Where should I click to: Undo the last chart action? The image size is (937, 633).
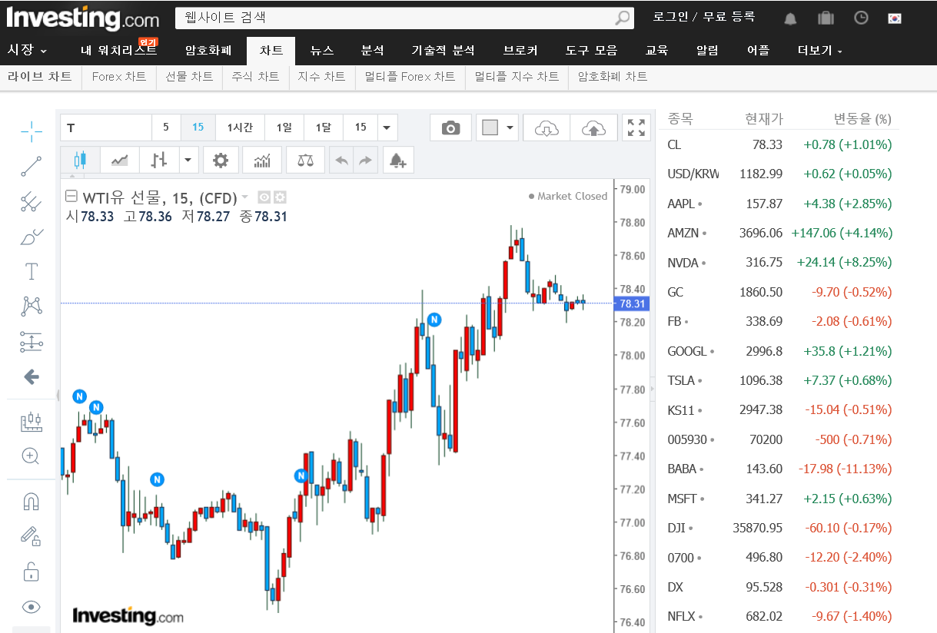pyautogui.click(x=342, y=160)
